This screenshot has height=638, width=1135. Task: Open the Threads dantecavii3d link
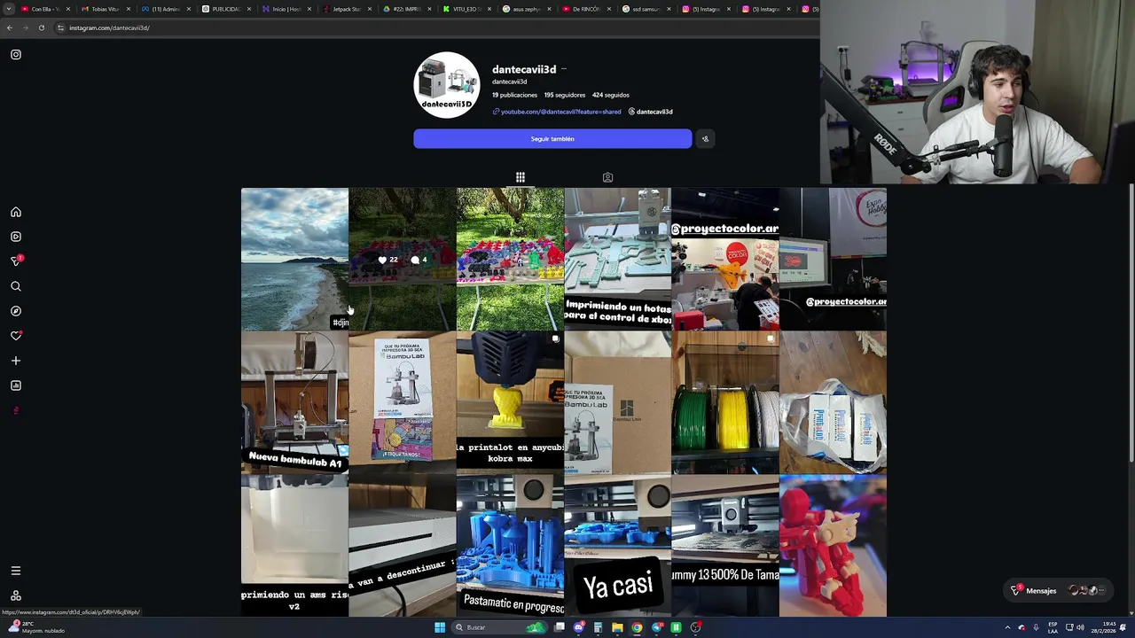650,112
